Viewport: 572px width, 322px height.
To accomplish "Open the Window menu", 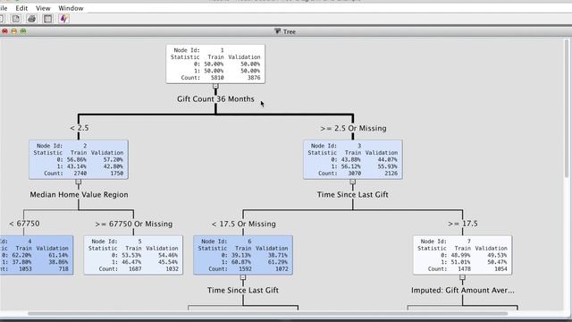I will click(71, 8).
